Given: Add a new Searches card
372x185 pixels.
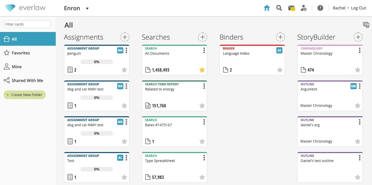Looking at the screenshot, I should (x=202, y=37).
